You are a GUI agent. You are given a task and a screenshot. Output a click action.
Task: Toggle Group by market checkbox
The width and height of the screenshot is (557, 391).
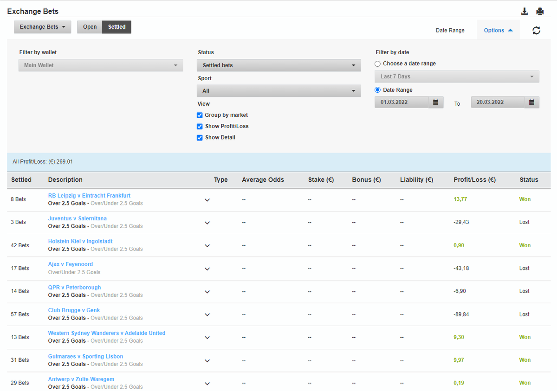[200, 115]
